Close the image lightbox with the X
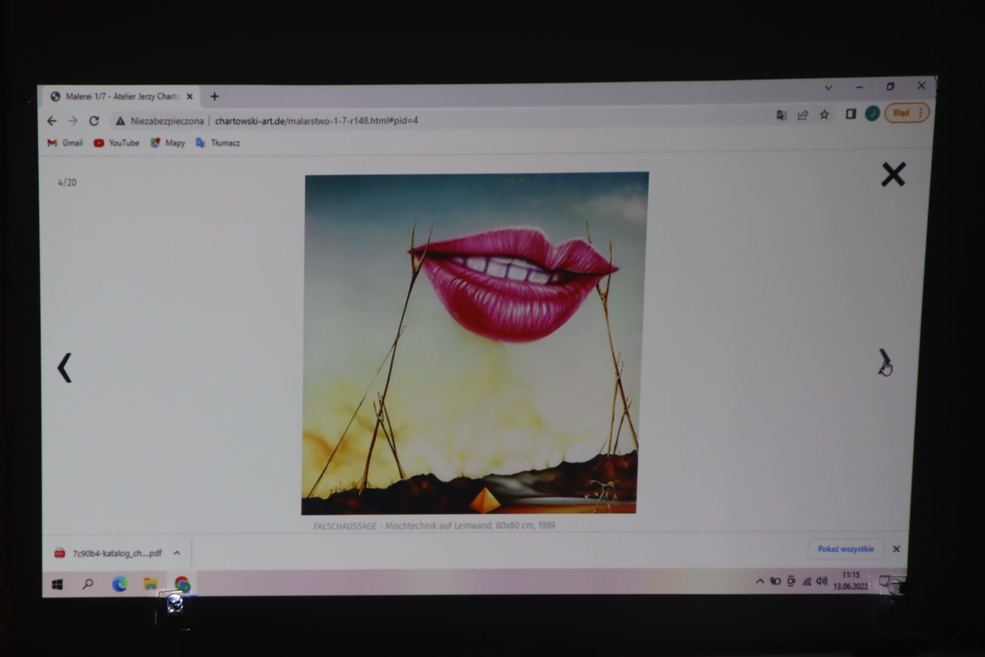Image resolution: width=985 pixels, height=657 pixels. coord(893,175)
